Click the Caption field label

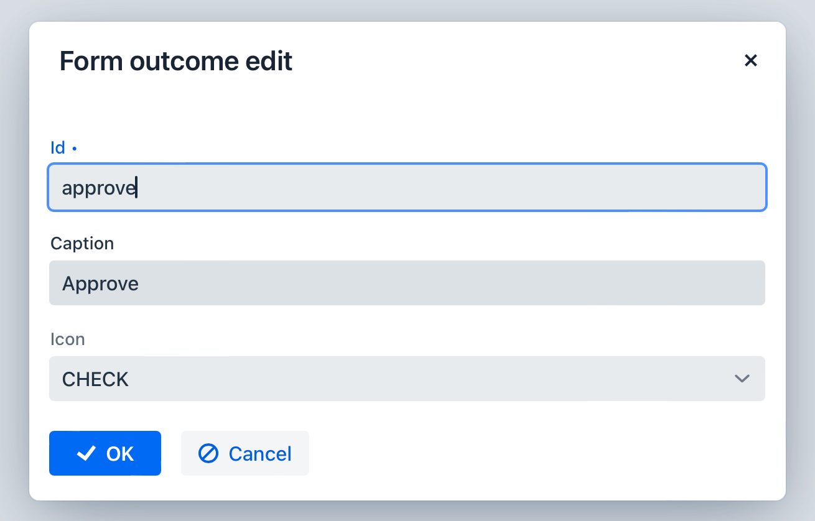pos(82,243)
